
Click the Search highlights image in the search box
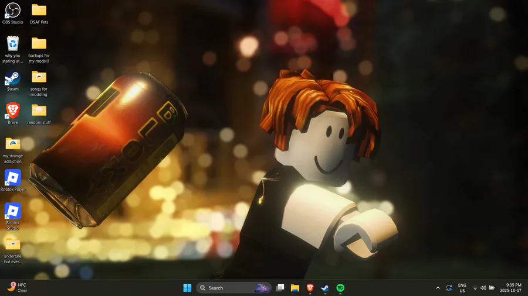point(262,288)
